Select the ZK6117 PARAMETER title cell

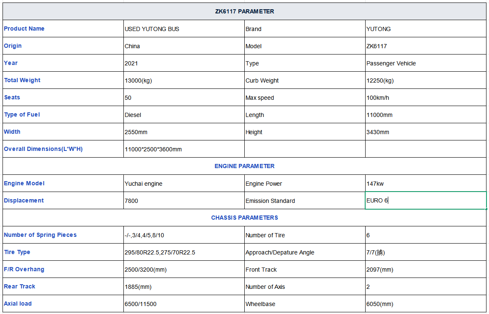244,11
